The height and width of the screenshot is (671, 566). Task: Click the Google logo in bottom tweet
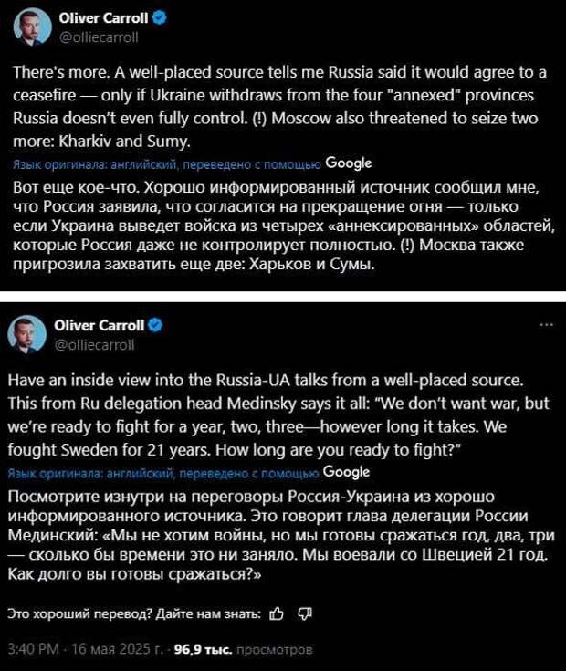(x=346, y=472)
